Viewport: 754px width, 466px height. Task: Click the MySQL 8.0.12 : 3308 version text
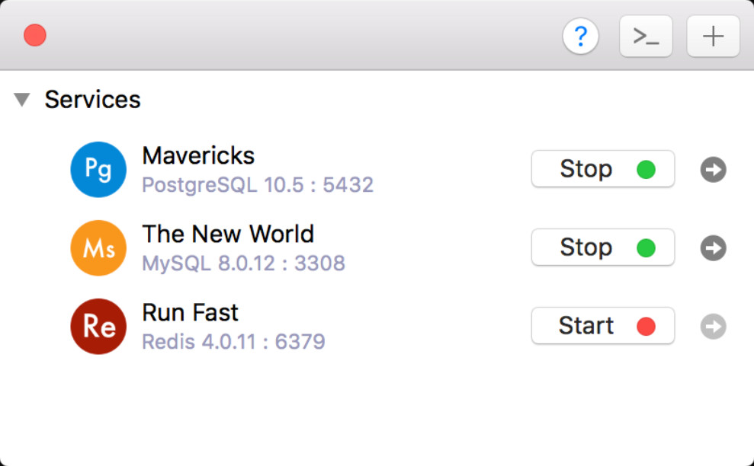pyautogui.click(x=244, y=263)
